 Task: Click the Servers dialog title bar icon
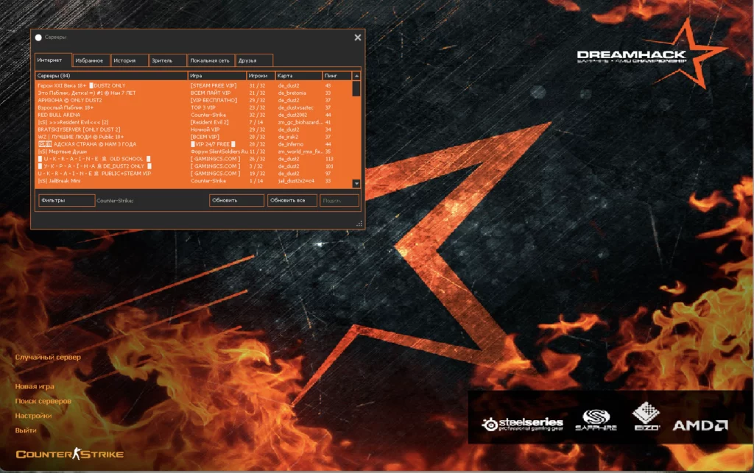(x=38, y=37)
